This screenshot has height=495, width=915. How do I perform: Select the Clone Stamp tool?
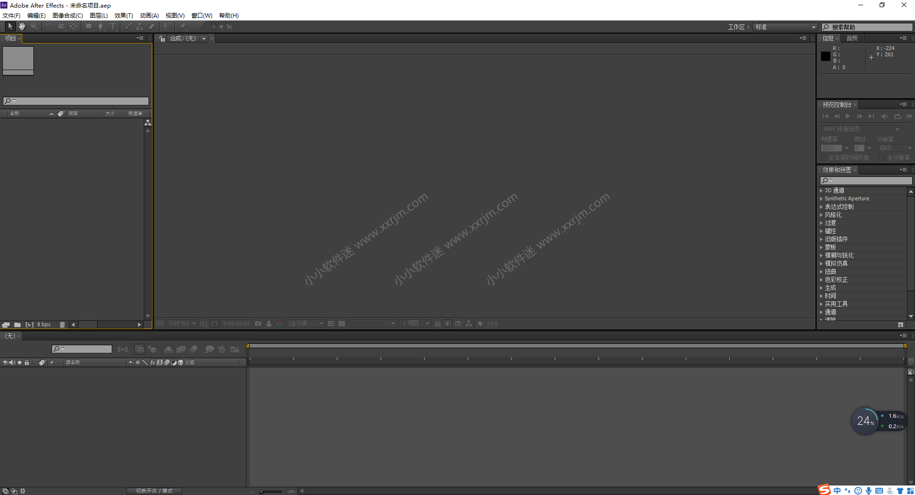(139, 27)
